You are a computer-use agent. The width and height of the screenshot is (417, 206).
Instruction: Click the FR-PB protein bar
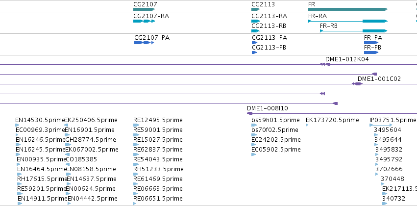click(x=371, y=52)
